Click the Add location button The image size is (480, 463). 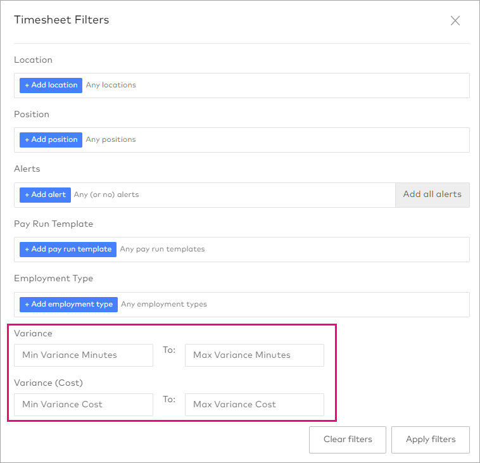51,85
